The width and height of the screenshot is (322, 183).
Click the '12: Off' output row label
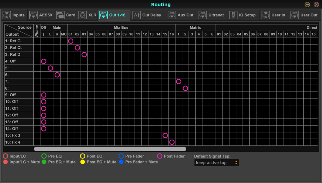19,115
